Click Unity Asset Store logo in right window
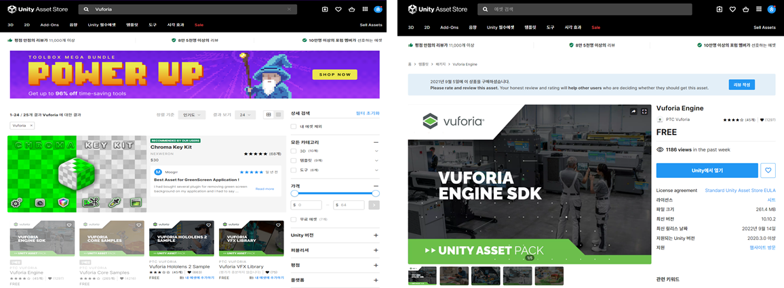The height and width of the screenshot is (288, 784). pos(437,9)
